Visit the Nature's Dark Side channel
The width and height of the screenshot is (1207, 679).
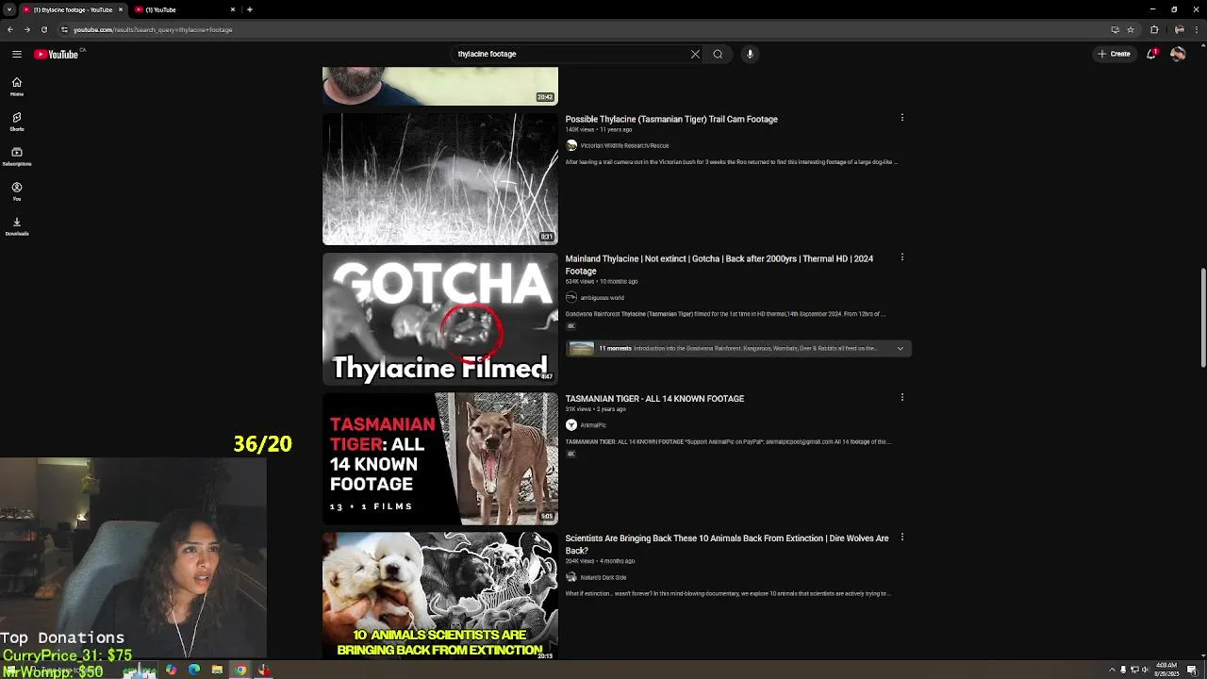(603, 577)
